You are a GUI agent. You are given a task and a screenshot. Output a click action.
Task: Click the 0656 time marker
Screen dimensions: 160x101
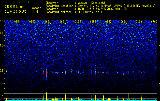point(93,22)
